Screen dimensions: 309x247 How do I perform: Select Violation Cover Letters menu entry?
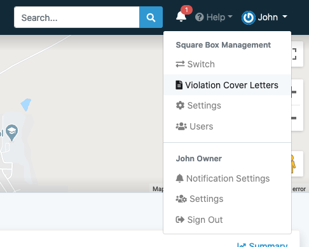click(x=227, y=85)
